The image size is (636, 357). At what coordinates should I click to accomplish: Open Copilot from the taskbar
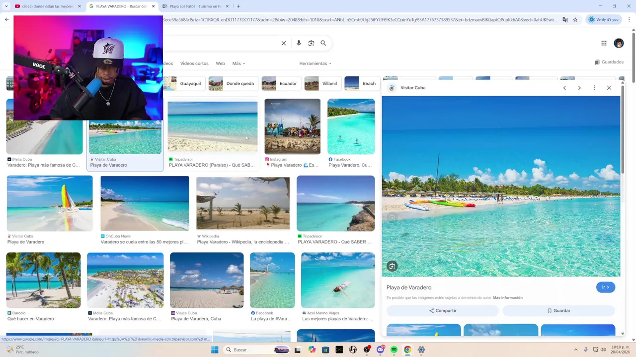312,350
